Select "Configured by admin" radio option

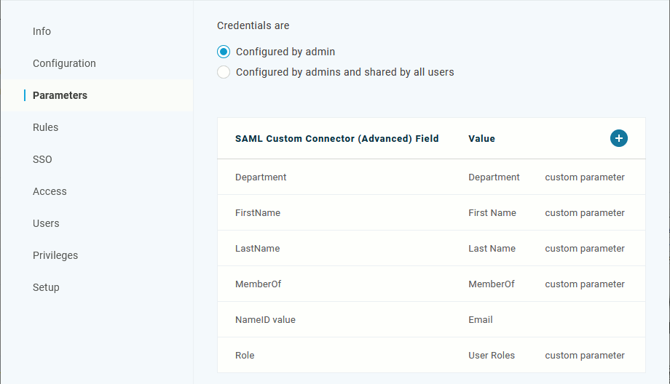[224, 52]
